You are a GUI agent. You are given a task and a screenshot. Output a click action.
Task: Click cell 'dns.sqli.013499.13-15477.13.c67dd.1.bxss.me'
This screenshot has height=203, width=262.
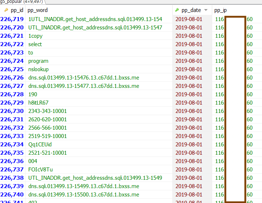99,86
